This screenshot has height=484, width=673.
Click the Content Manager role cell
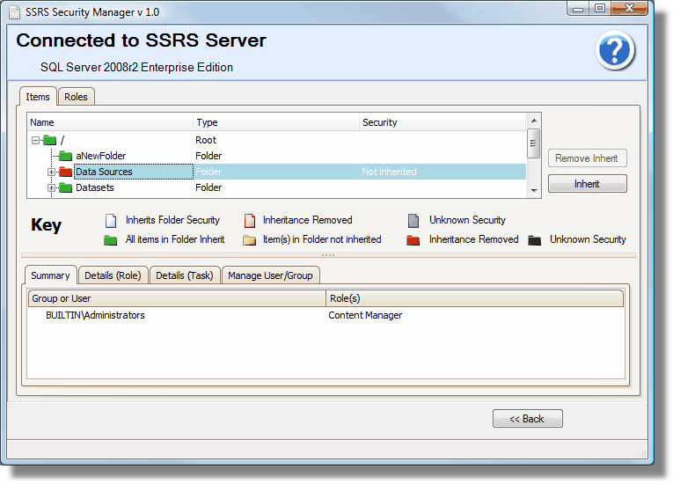click(365, 315)
